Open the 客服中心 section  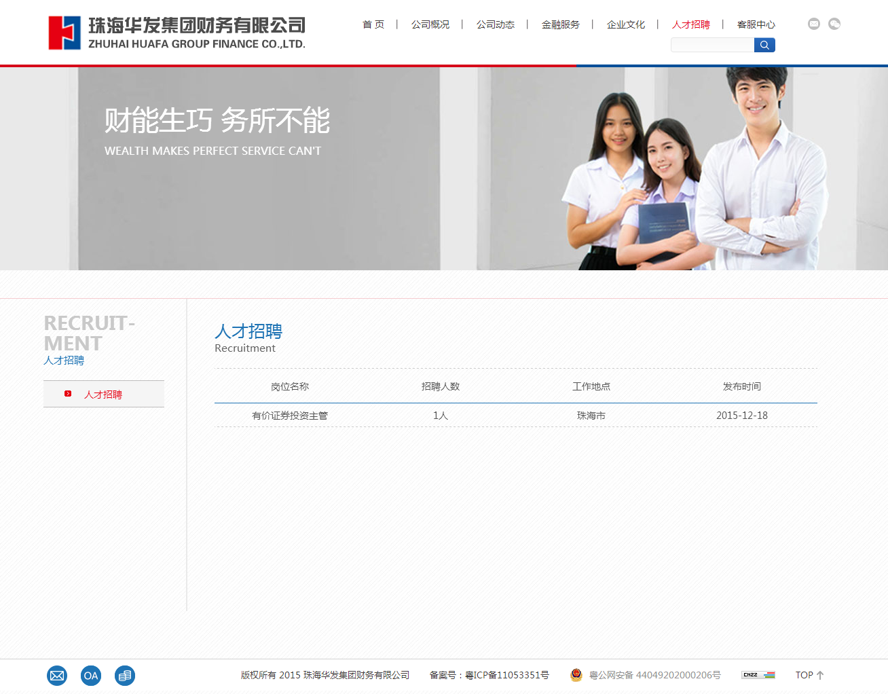756,24
